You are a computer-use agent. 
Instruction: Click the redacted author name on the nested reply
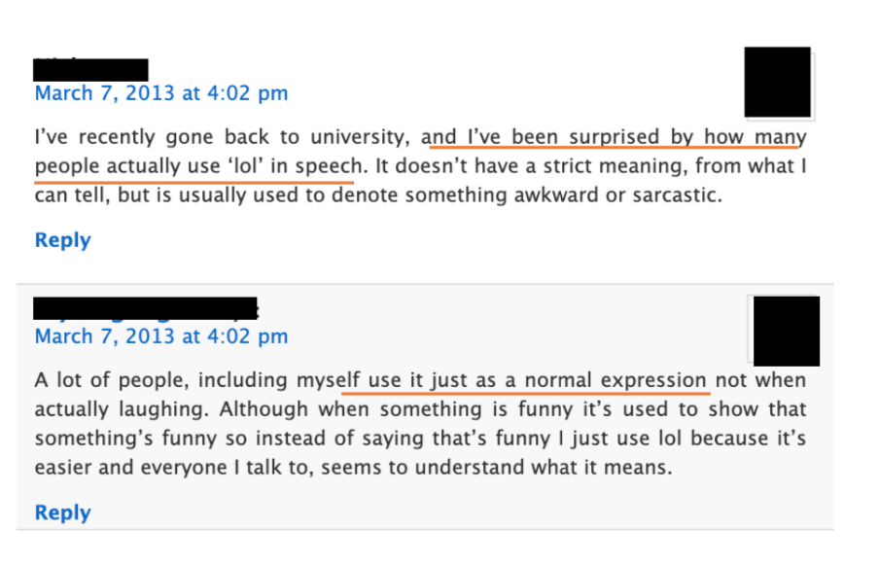tap(146, 309)
